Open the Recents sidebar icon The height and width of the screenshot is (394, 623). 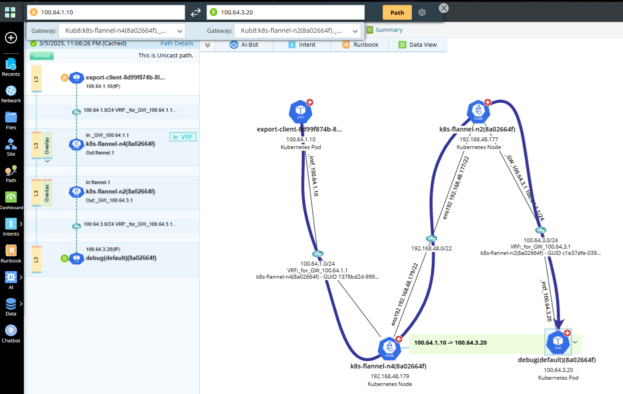[11, 67]
